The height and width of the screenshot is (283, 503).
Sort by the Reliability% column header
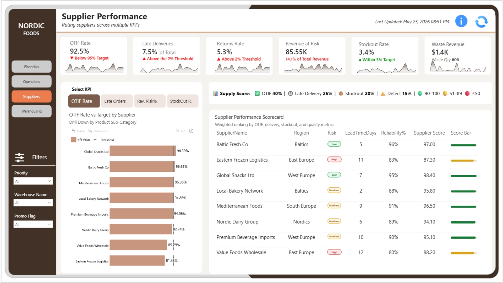tap(393, 133)
